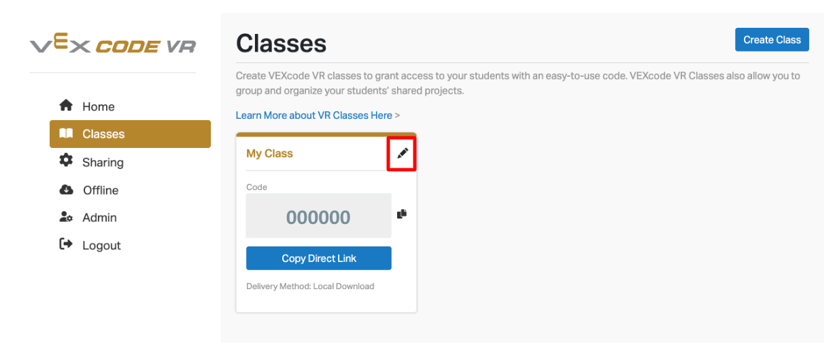The width and height of the screenshot is (833, 355).
Task: Navigate to the Admin page
Action: 99,218
